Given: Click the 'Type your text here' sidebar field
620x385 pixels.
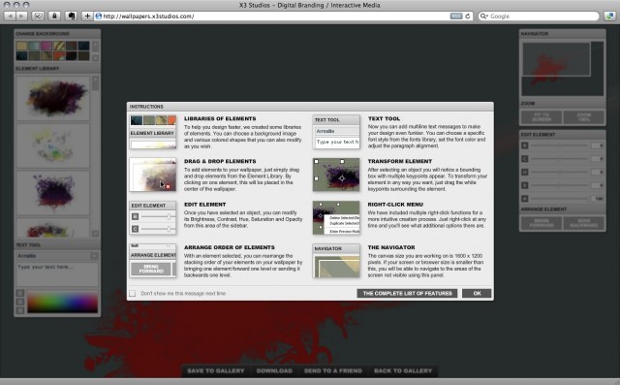Looking at the screenshot, I should 57,273.
